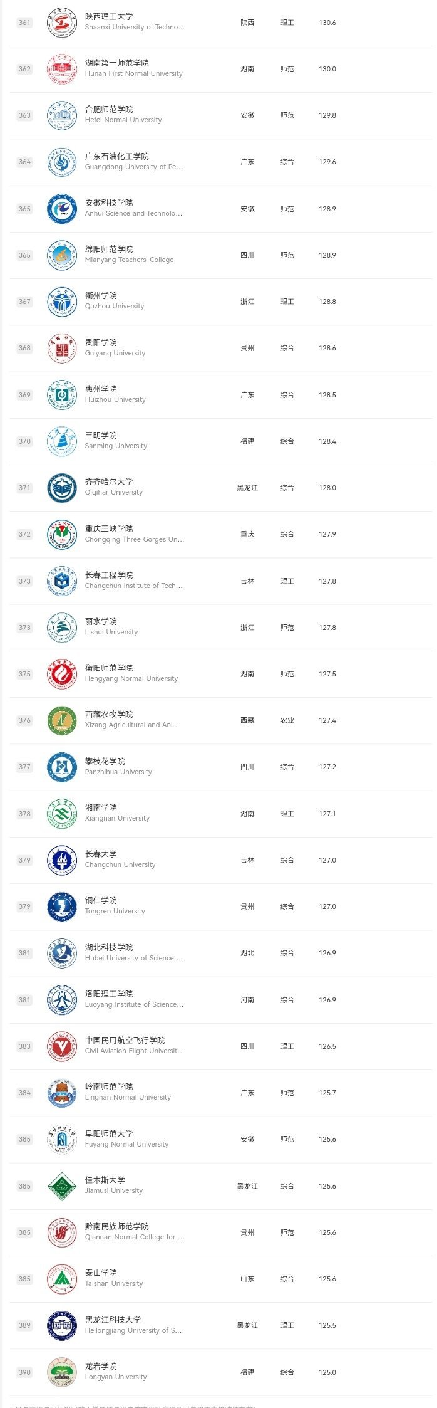The image size is (437, 1408).
Task: Click Heilongjiang University of Science name
Action: [x=133, y=1330]
